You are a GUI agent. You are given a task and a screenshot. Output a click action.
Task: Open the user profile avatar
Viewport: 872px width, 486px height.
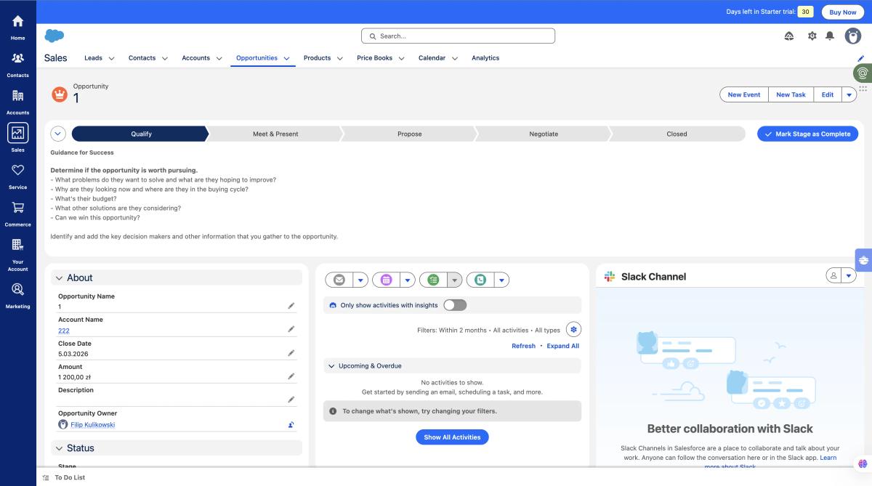coord(852,36)
